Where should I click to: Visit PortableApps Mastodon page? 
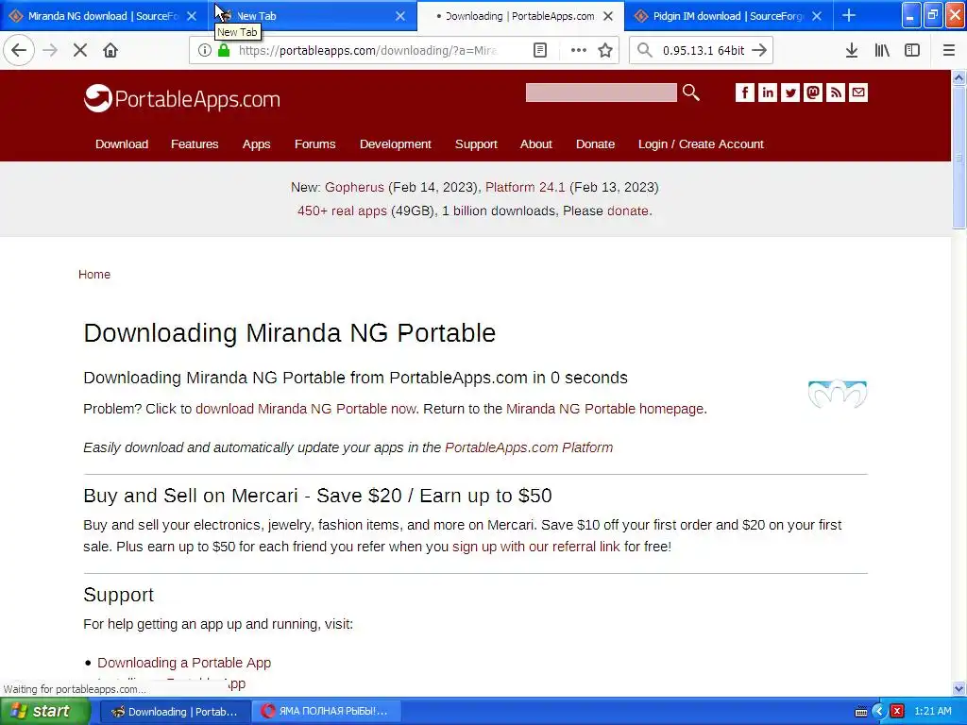(x=813, y=93)
